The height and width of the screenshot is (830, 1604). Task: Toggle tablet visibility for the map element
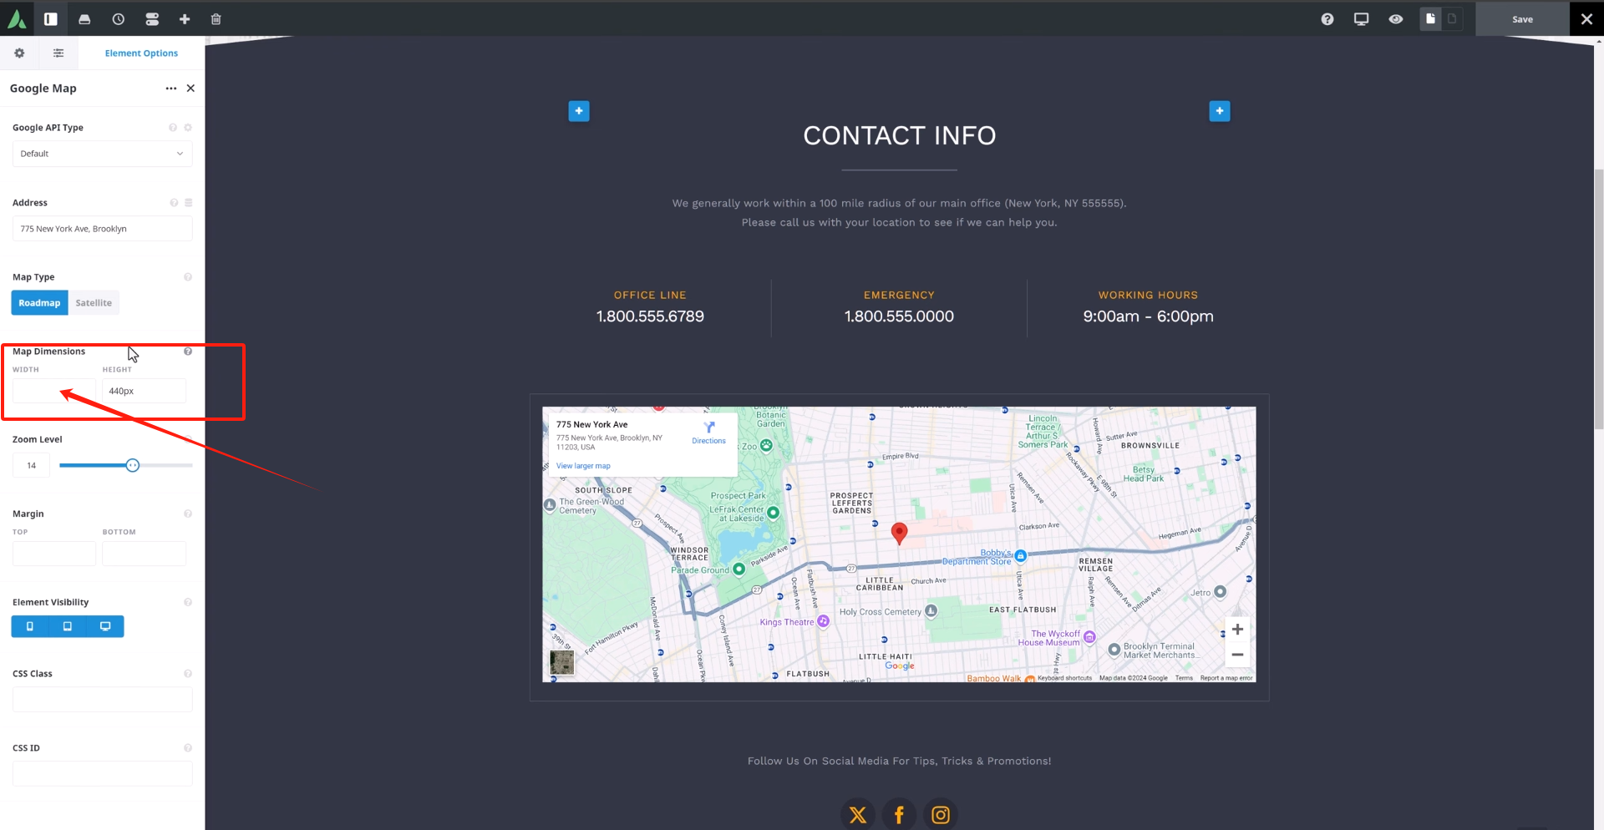pyautogui.click(x=67, y=626)
